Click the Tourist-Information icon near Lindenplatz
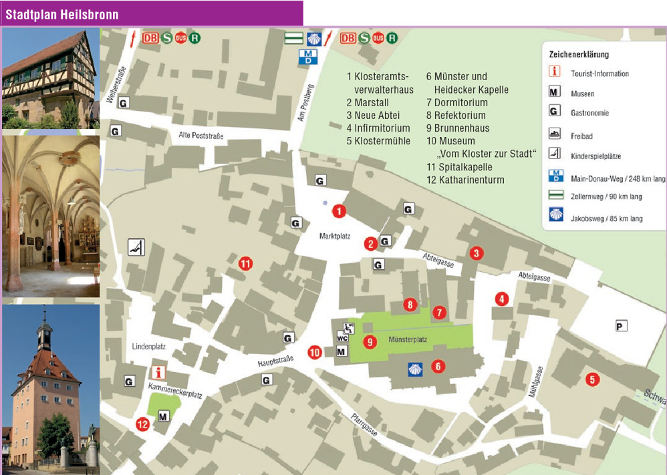The width and height of the screenshot is (667, 475). point(159,373)
